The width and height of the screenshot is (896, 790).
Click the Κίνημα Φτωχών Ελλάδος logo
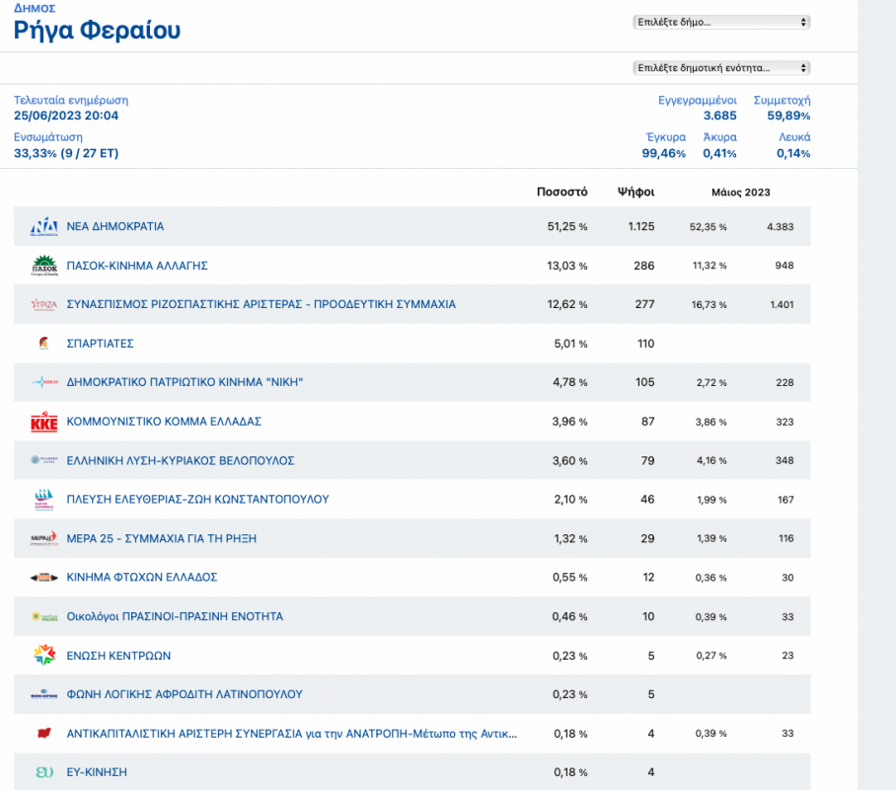click(x=44, y=578)
